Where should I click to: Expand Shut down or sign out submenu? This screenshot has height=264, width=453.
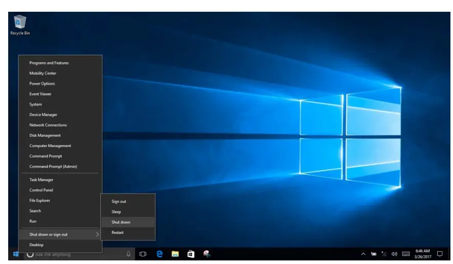click(60, 234)
